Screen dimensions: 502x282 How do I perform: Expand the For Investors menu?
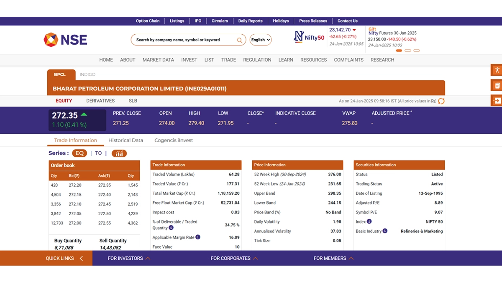click(x=129, y=258)
